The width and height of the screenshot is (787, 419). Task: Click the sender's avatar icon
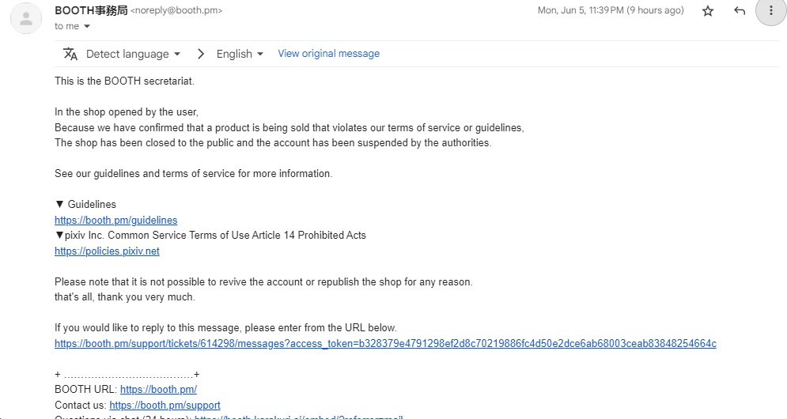[x=26, y=18]
